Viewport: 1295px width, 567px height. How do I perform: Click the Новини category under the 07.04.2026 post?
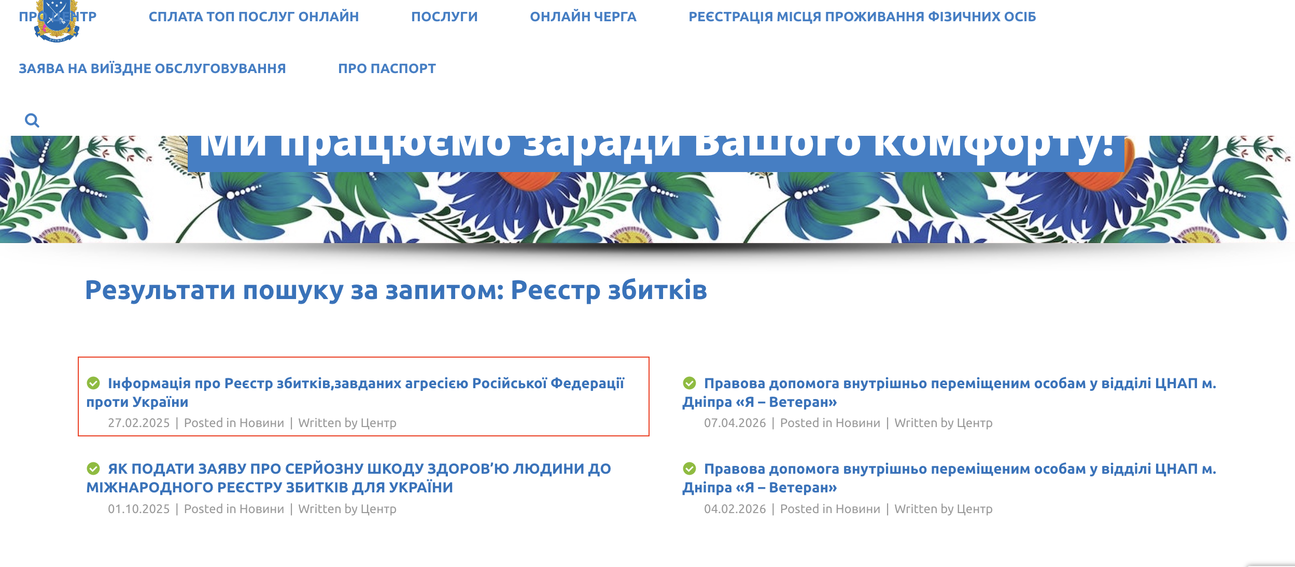858,423
